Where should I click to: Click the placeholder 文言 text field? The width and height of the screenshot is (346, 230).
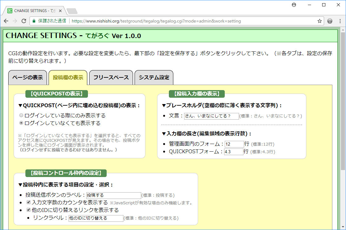(x=211, y=116)
